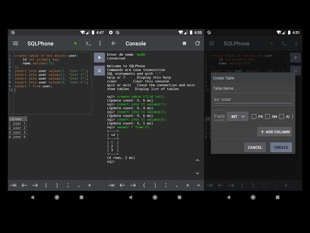Insert close parenthesis from left screen toolbar
Image resolution: width=310 pixels, height=233 pixels.
pyautogui.click(x=57, y=185)
